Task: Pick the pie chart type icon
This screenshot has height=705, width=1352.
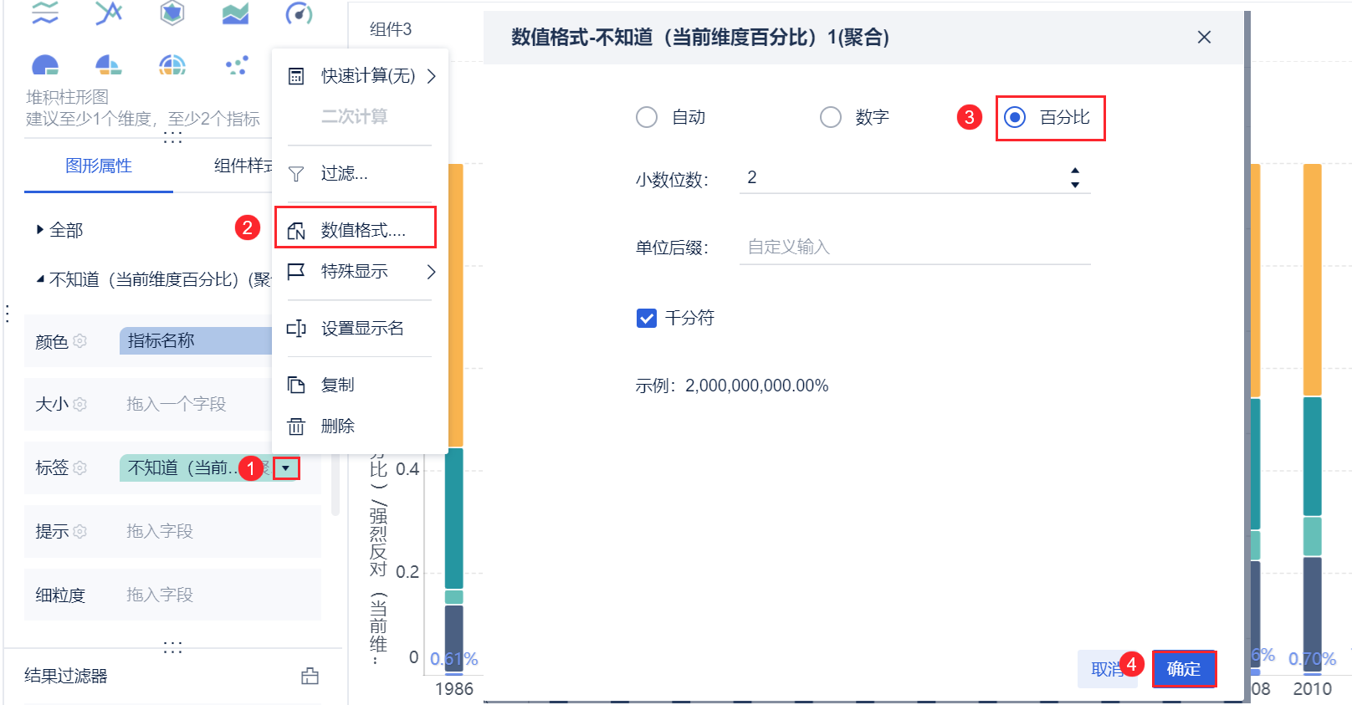Action: [x=45, y=64]
